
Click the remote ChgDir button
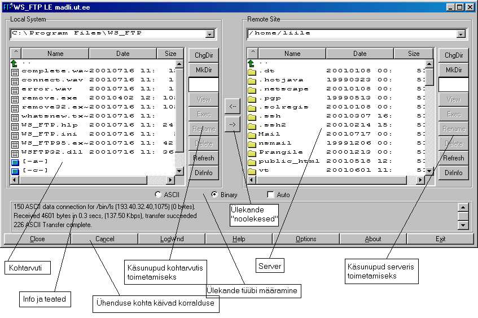[454, 55]
